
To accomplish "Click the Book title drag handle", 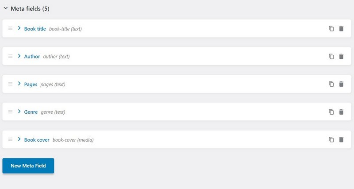I will 10,28.
